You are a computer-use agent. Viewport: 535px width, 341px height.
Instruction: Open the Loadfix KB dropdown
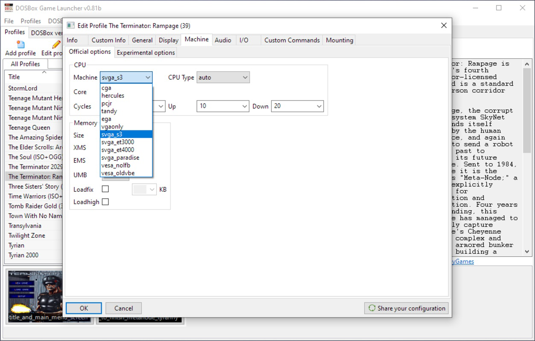(x=144, y=190)
